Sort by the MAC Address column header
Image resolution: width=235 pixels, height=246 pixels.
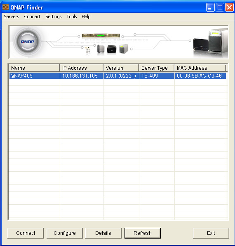[200, 68]
